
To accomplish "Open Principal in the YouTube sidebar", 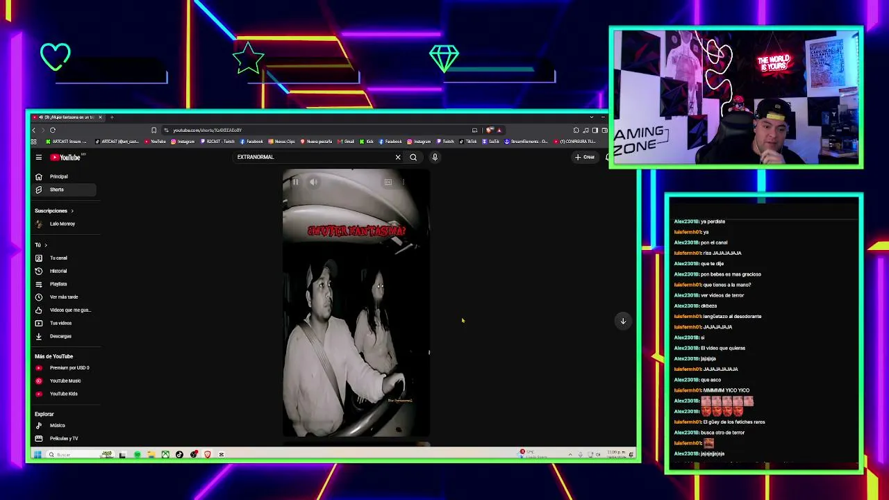I will 64,176.
